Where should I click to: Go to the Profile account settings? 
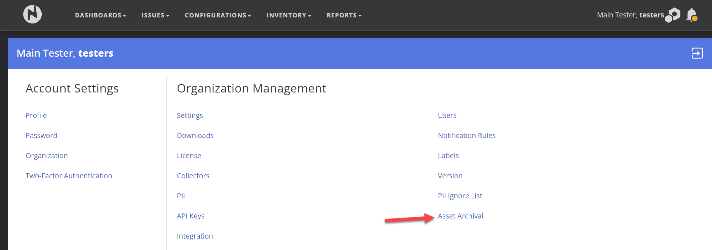tap(36, 116)
